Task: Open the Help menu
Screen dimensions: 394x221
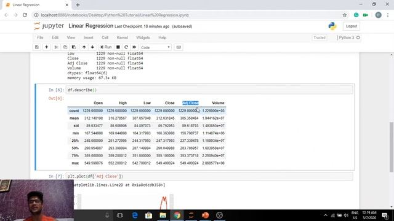Action: (x=163, y=37)
